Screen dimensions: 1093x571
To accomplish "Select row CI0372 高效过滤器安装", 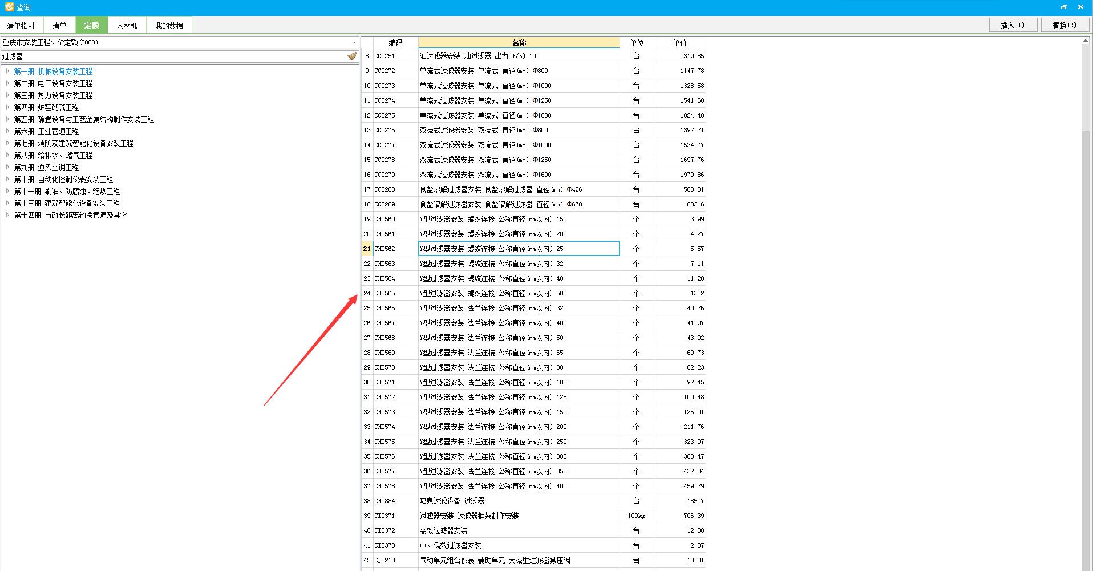I will pos(533,530).
